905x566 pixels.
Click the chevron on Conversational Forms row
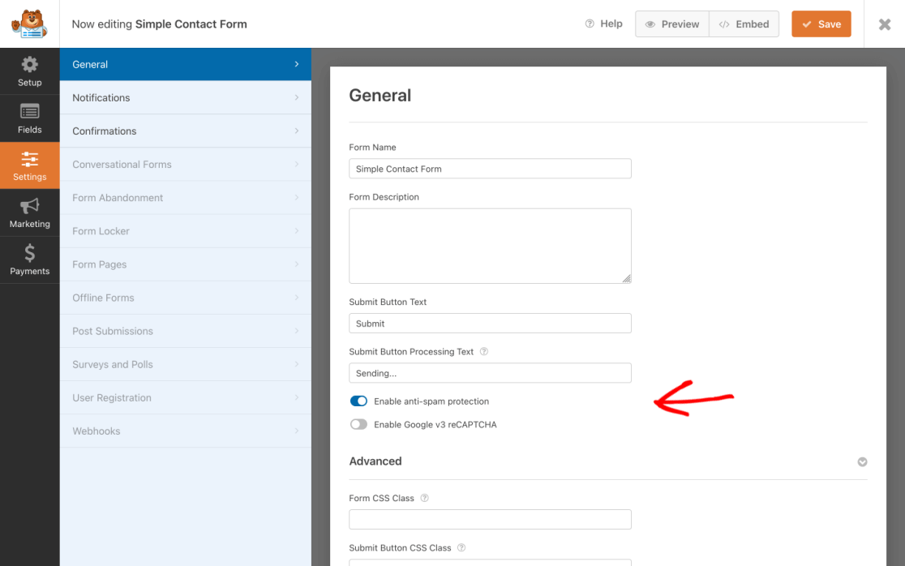pos(297,165)
